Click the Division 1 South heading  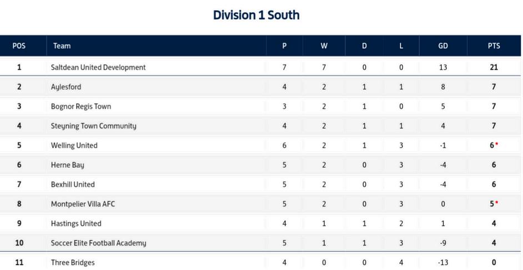click(x=256, y=15)
